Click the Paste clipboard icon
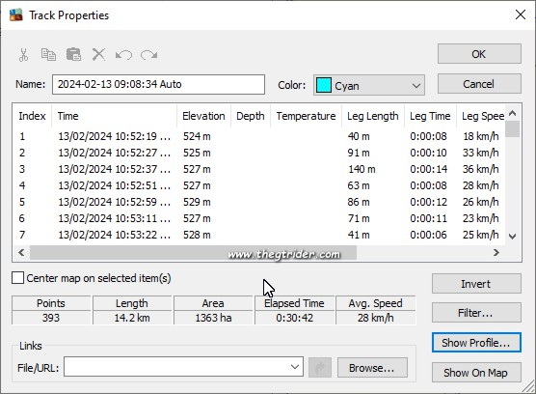The image size is (536, 394). click(73, 54)
